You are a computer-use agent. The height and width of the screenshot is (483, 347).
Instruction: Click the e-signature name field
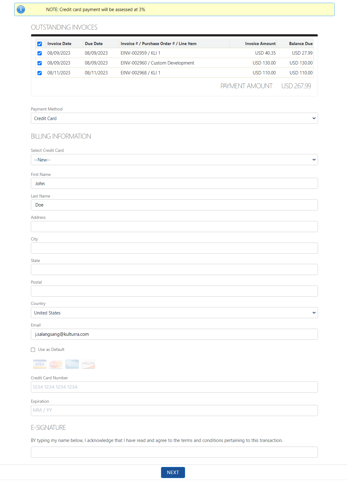(174, 452)
